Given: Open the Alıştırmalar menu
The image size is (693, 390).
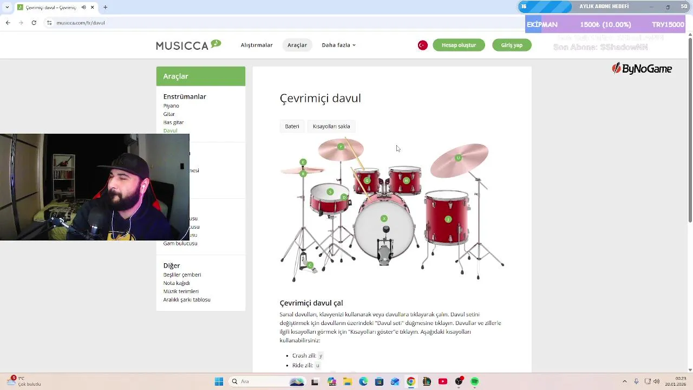Looking at the screenshot, I should pyautogui.click(x=257, y=45).
